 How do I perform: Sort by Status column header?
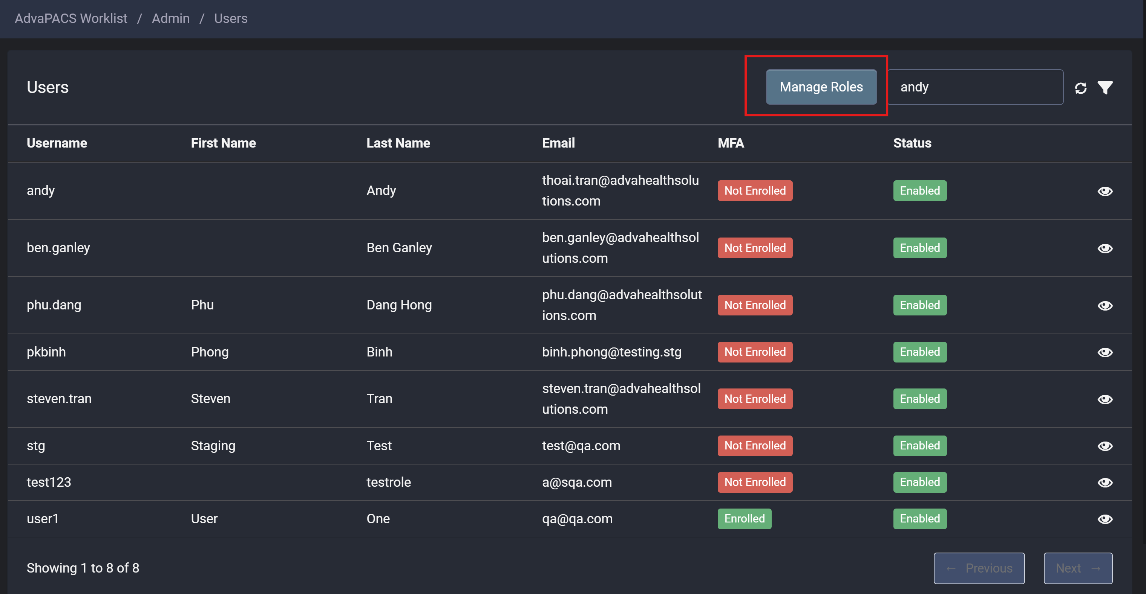tap(912, 143)
